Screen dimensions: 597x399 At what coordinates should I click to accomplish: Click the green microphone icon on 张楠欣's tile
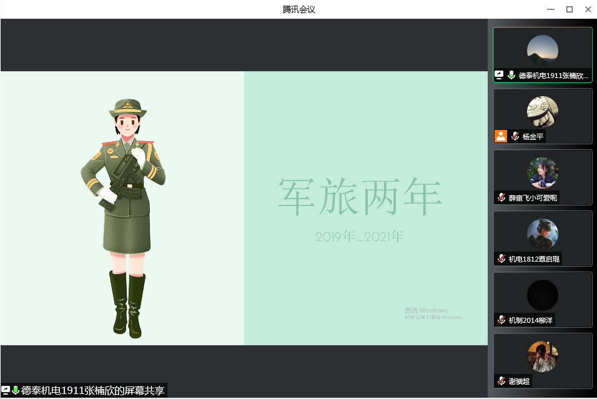click(x=511, y=75)
